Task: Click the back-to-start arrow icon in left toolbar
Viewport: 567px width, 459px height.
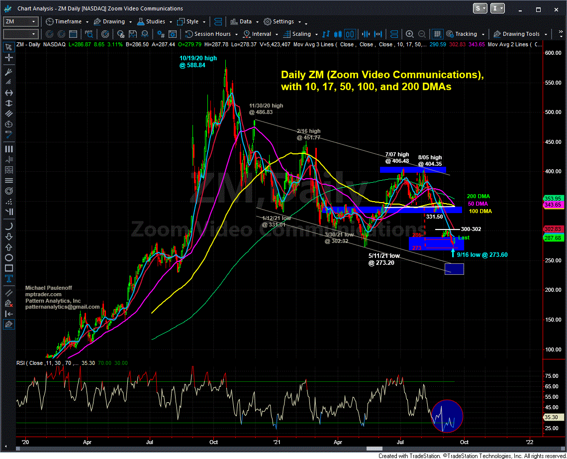Action: click(x=8, y=314)
